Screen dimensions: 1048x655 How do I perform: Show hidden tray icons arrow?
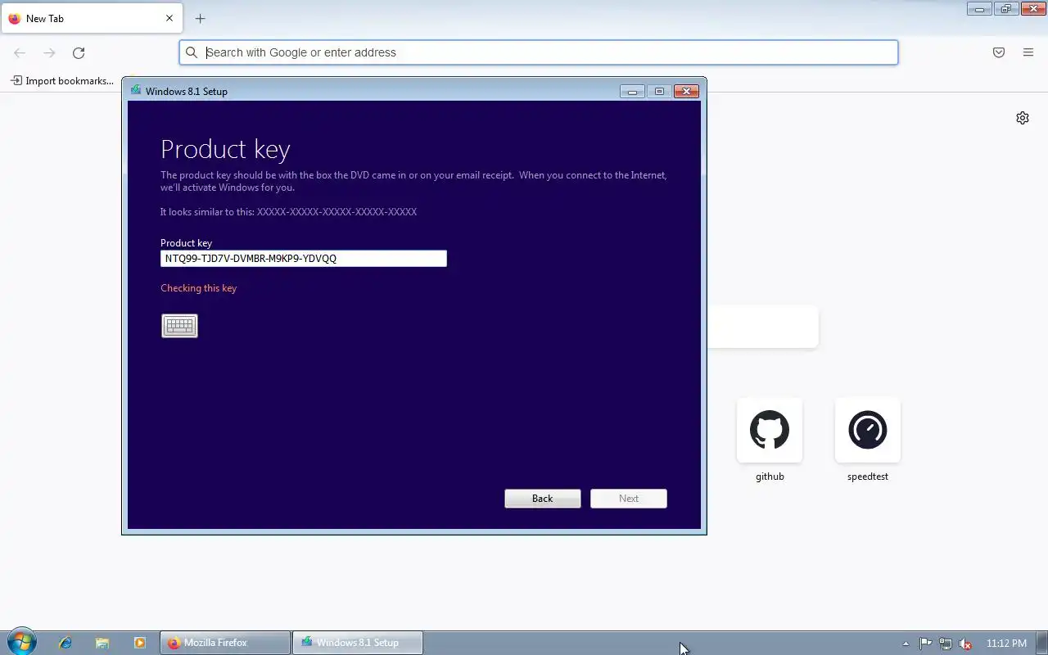coord(906,644)
